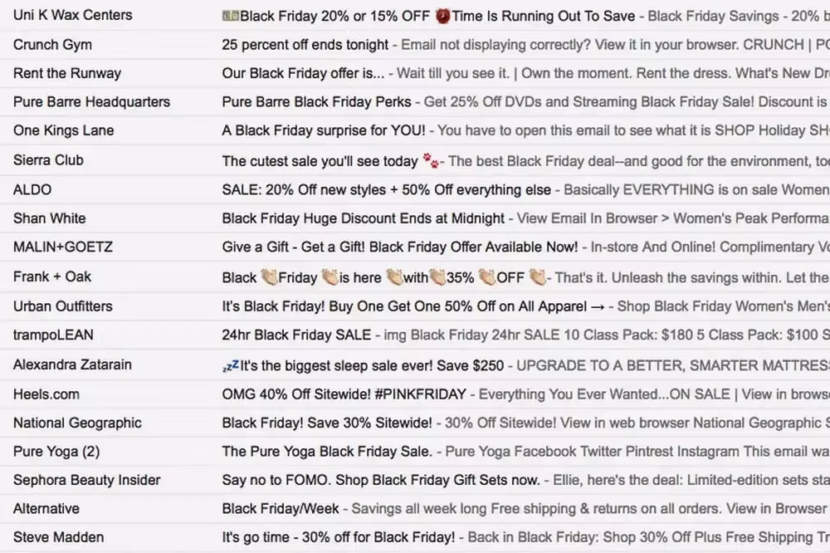The height and width of the screenshot is (553, 830).
Task: Open the Steve Madden It's go time email
Action: pyautogui.click(x=332, y=537)
